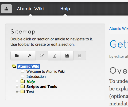The height and width of the screenshot is (107, 128).
Task: Click the code document icon in toolbar
Action: [55, 56]
